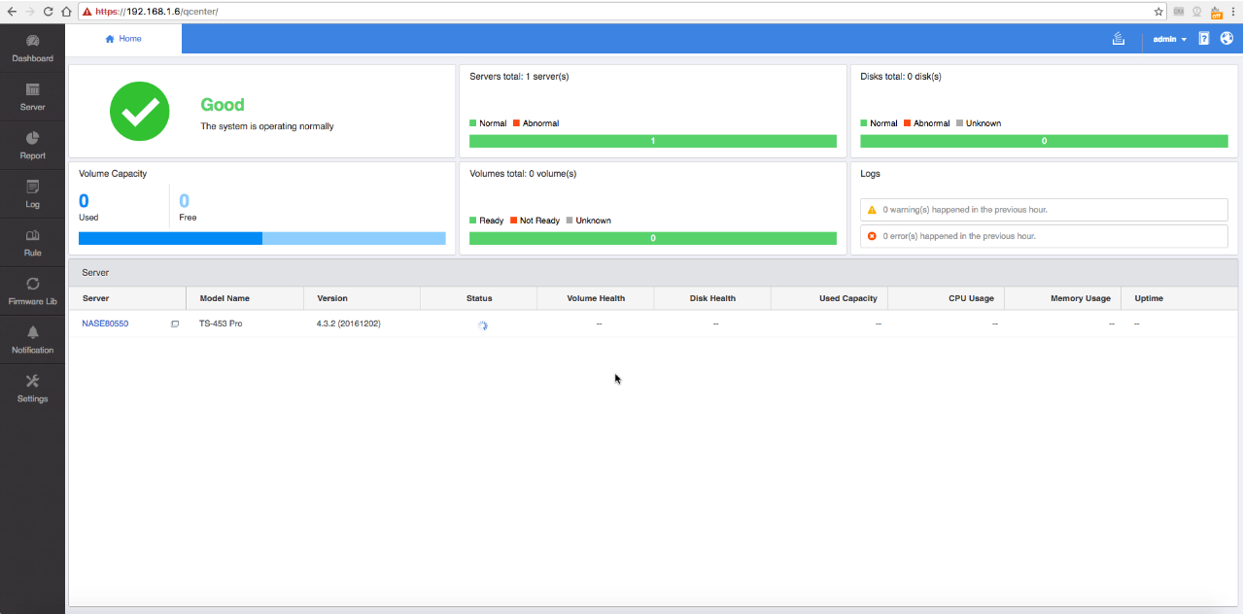Click the webcam-style extension icon
Viewport: 1243px width, 614px height.
[x=1197, y=12]
